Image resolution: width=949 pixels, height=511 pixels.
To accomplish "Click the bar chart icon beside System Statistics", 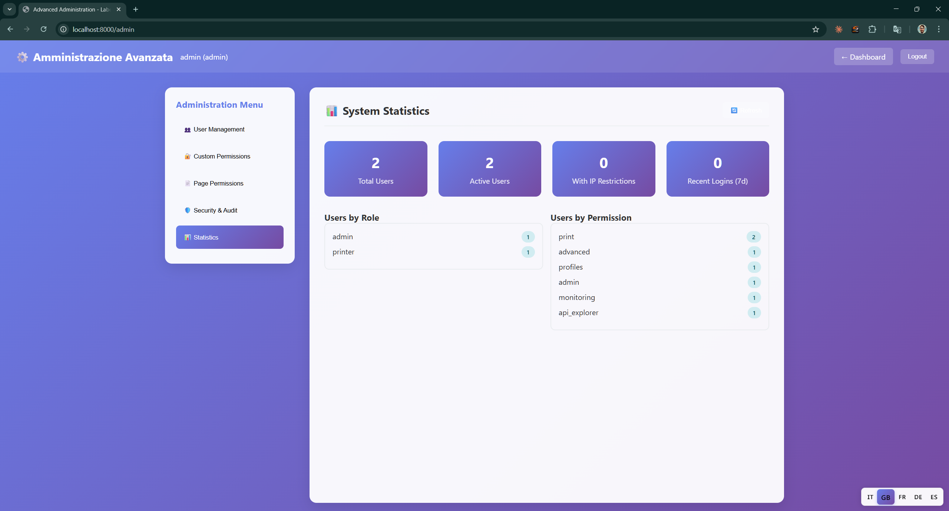I will (x=331, y=111).
